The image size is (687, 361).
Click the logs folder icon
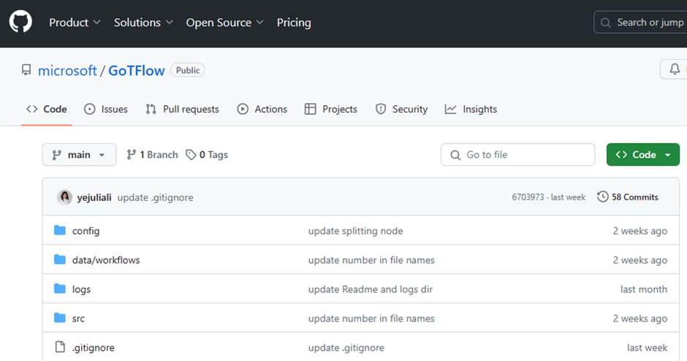pos(60,289)
